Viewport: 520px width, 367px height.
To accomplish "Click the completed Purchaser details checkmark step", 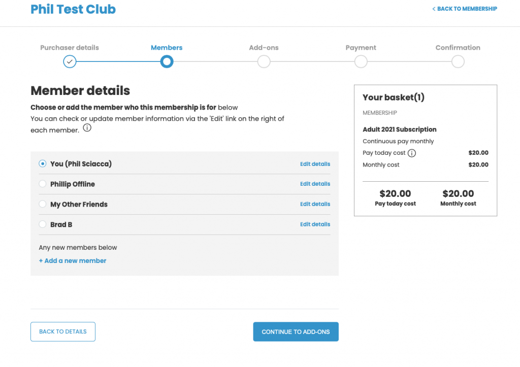I will pos(70,61).
